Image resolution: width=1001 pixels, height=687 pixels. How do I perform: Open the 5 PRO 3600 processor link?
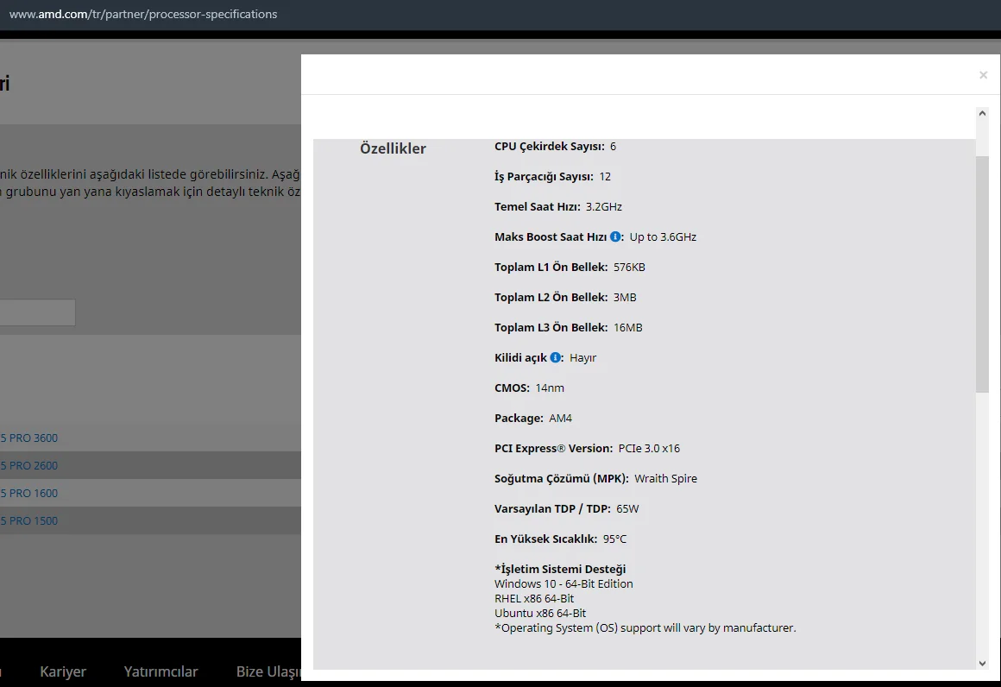coord(29,438)
